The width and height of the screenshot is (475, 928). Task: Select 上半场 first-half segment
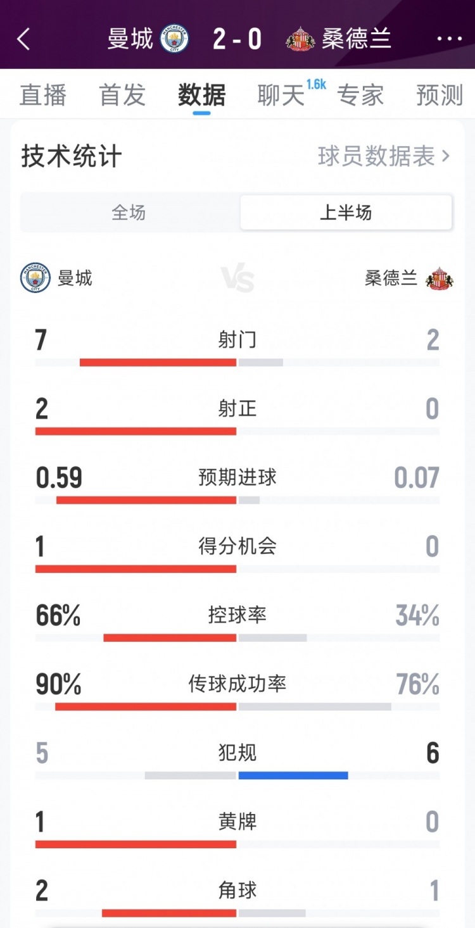coord(346,213)
